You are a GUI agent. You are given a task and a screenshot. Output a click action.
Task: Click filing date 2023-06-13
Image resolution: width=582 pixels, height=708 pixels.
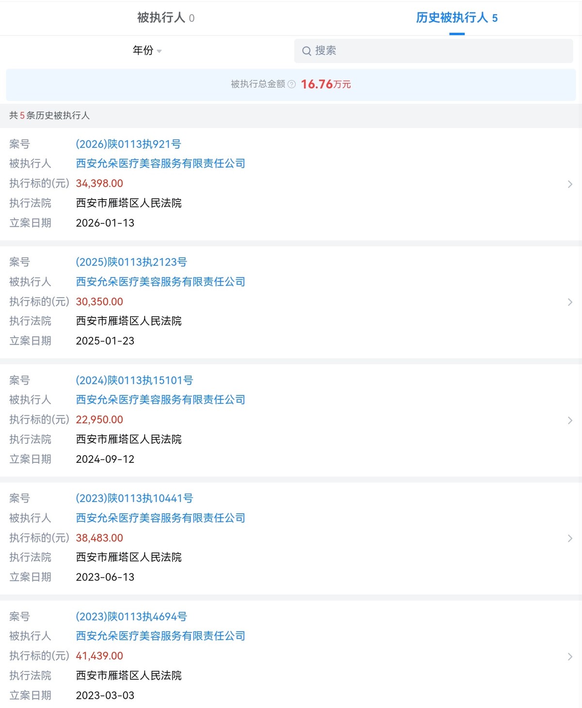pos(105,577)
